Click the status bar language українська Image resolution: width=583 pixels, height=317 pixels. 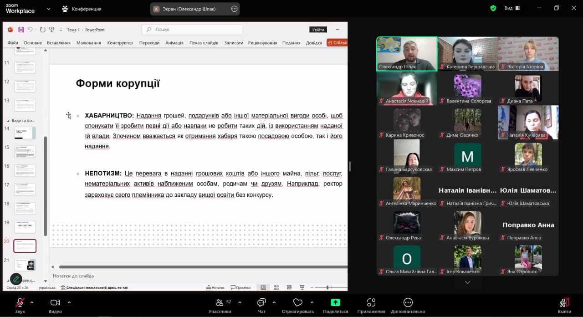[x=47, y=288]
